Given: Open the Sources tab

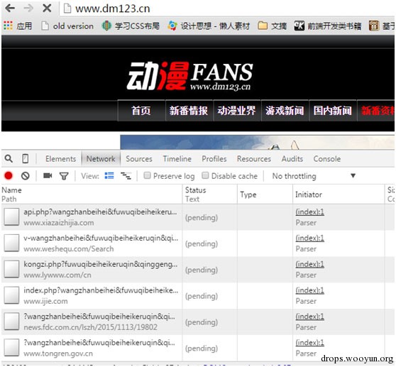Looking at the screenshot, I should point(139,159).
